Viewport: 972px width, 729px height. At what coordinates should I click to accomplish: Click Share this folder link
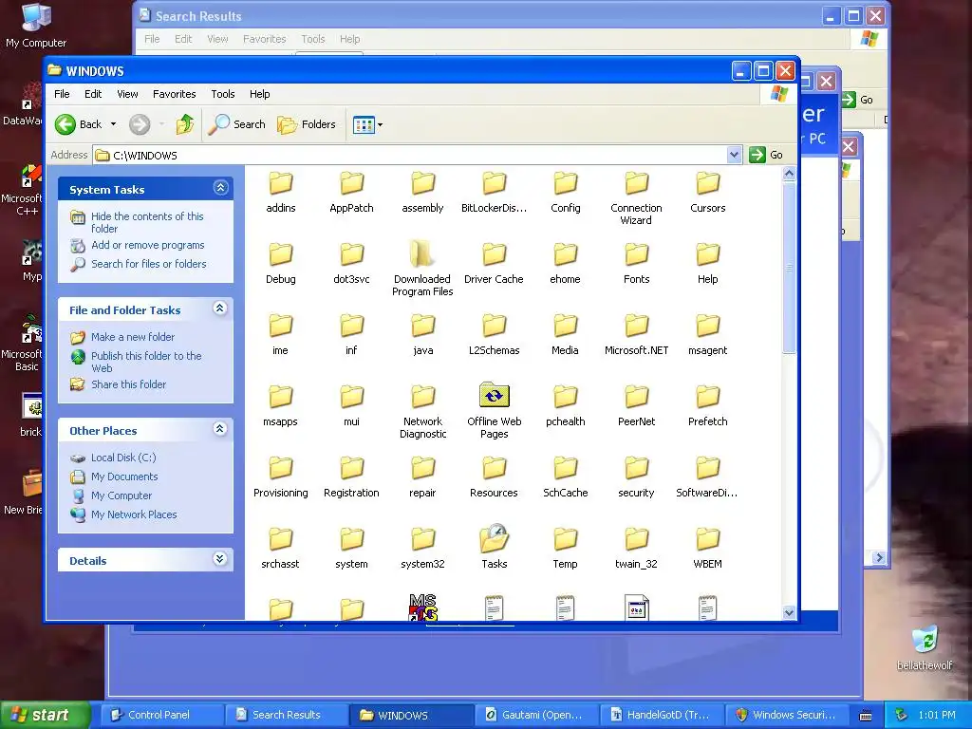coord(128,384)
